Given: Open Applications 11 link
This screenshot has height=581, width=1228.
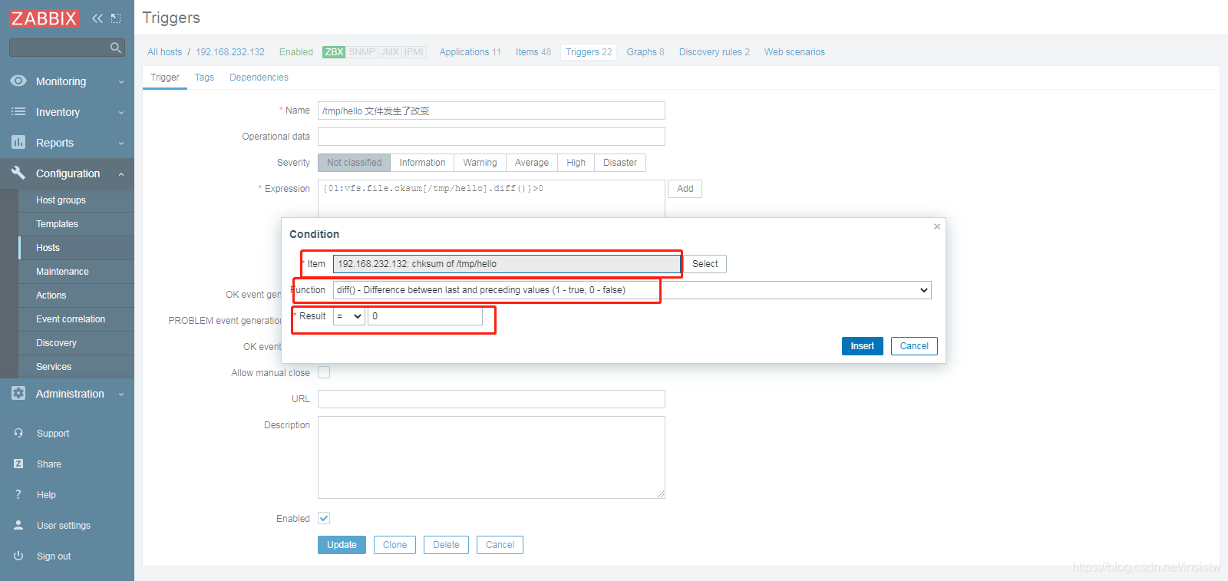Looking at the screenshot, I should 470,52.
